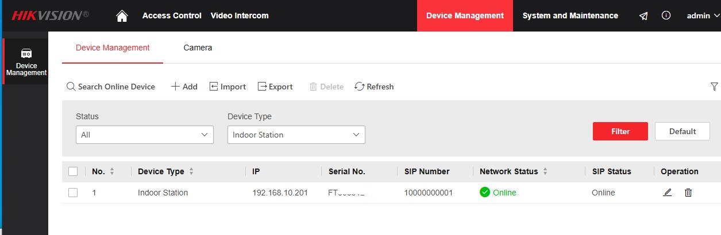This screenshot has height=235, width=721.
Task: Click the Operation column header
Action: (679, 171)
